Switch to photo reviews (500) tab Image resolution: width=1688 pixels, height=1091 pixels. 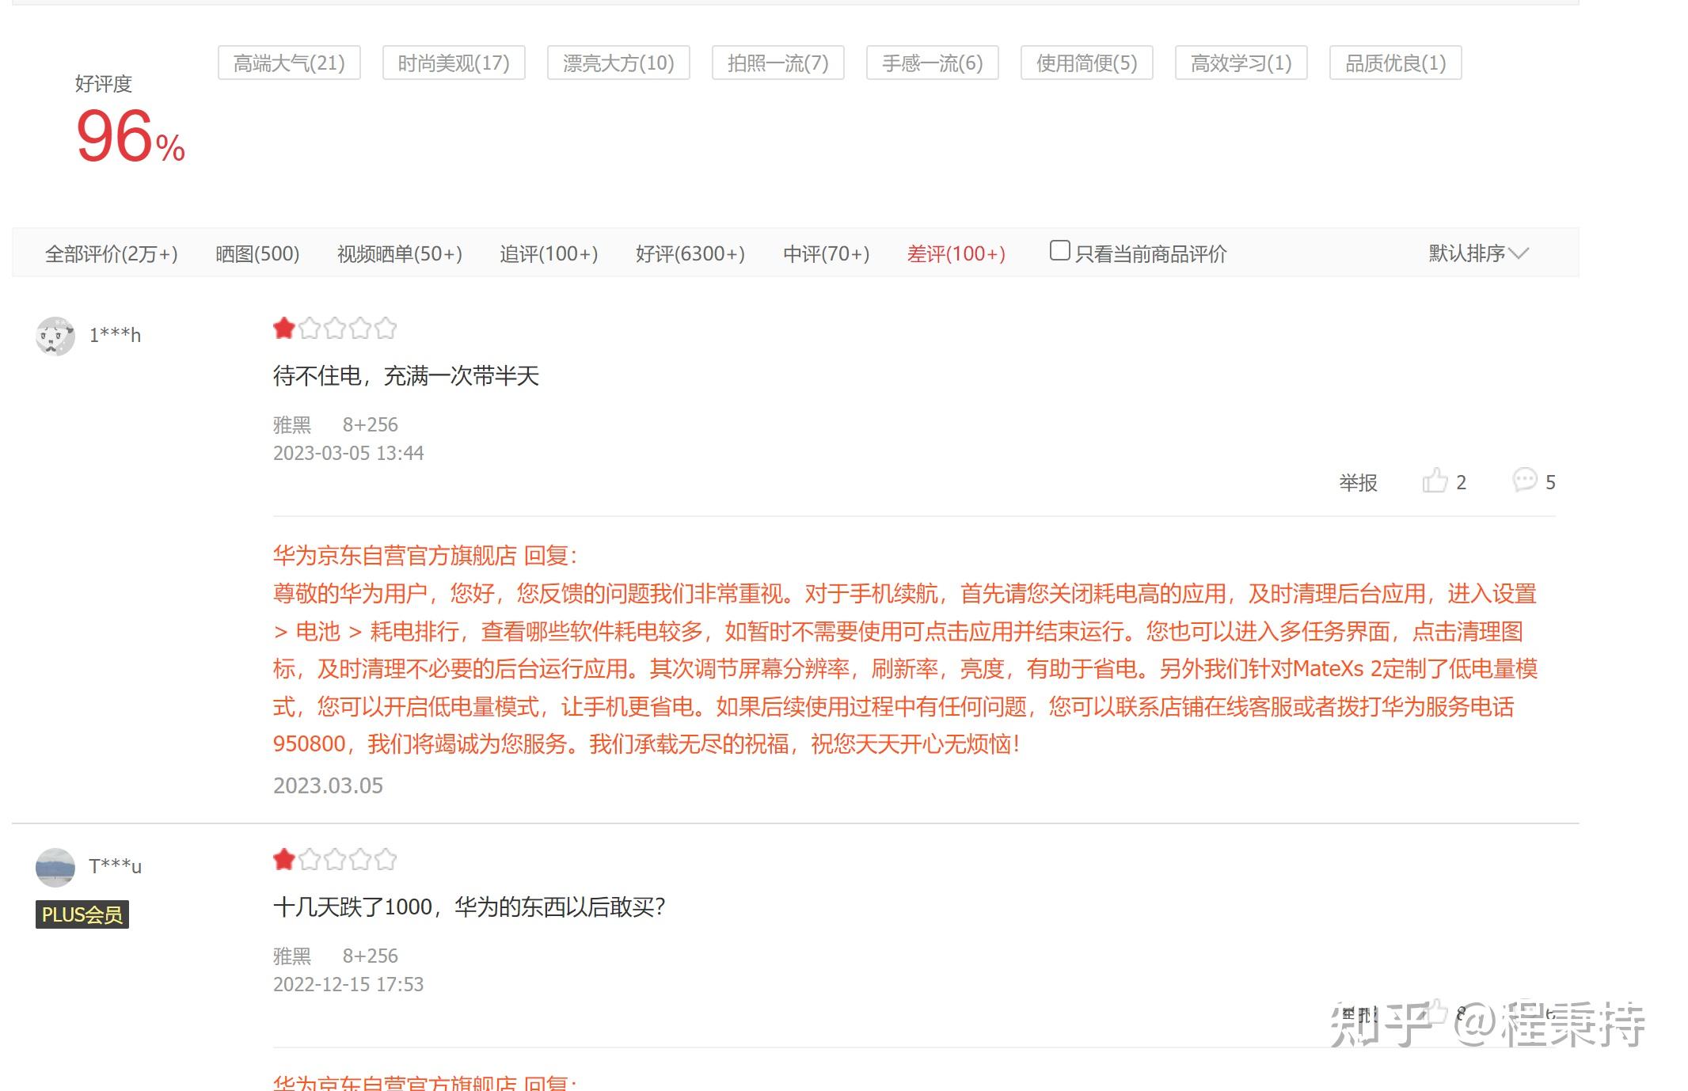[x=257, y=253]
